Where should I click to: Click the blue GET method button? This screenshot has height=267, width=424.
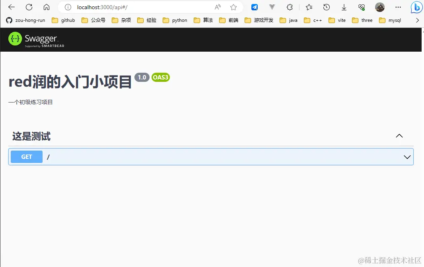(27, 157)
